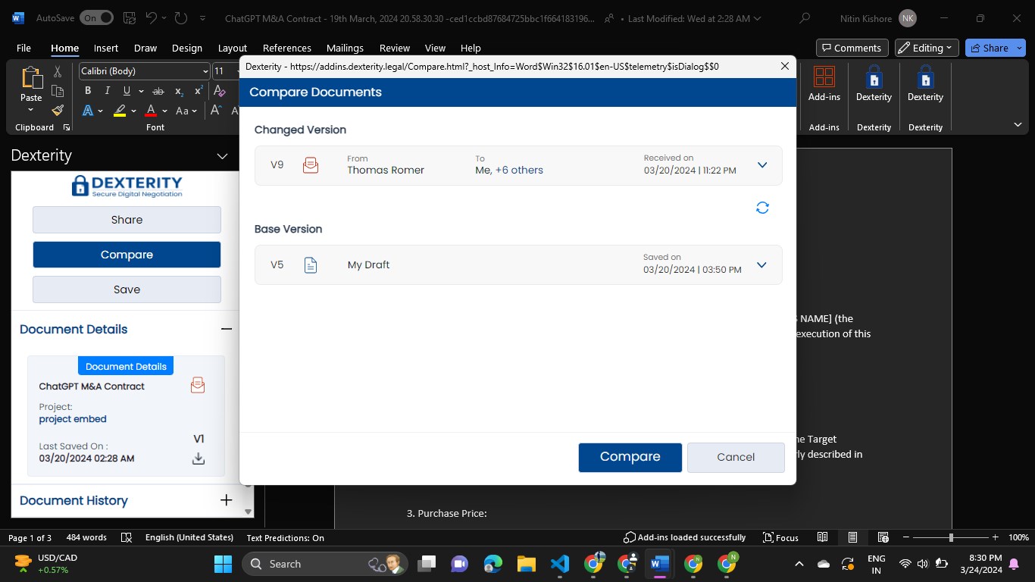Expand the V9 Thomas Romer version row
Viewport: 1035px width, 582px height.
[x=762, y=165]
